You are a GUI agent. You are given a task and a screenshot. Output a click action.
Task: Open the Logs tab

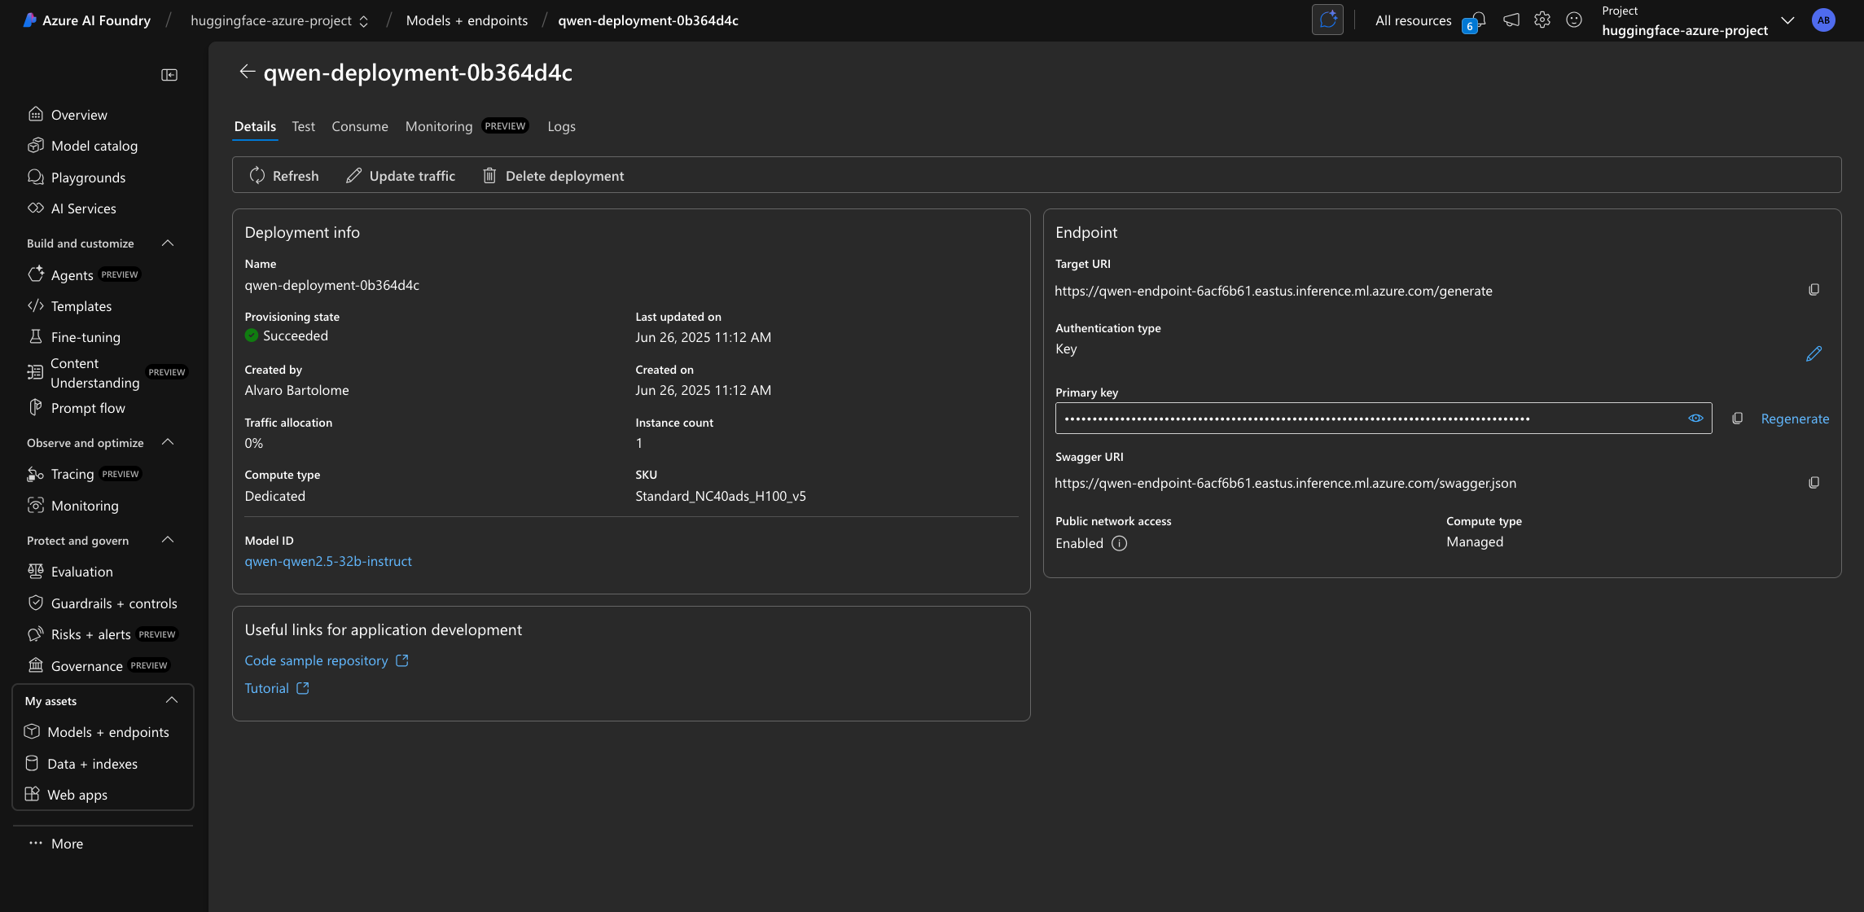point(561,126)
